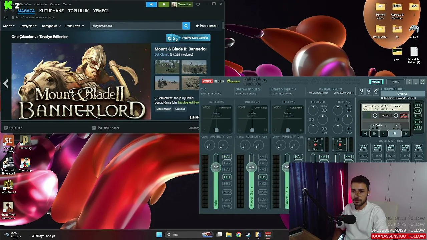Open Euro Truck Simulator 2 desktop icon
The width and height of the screenshot is (427, 240).
click(x=8, y=166)
